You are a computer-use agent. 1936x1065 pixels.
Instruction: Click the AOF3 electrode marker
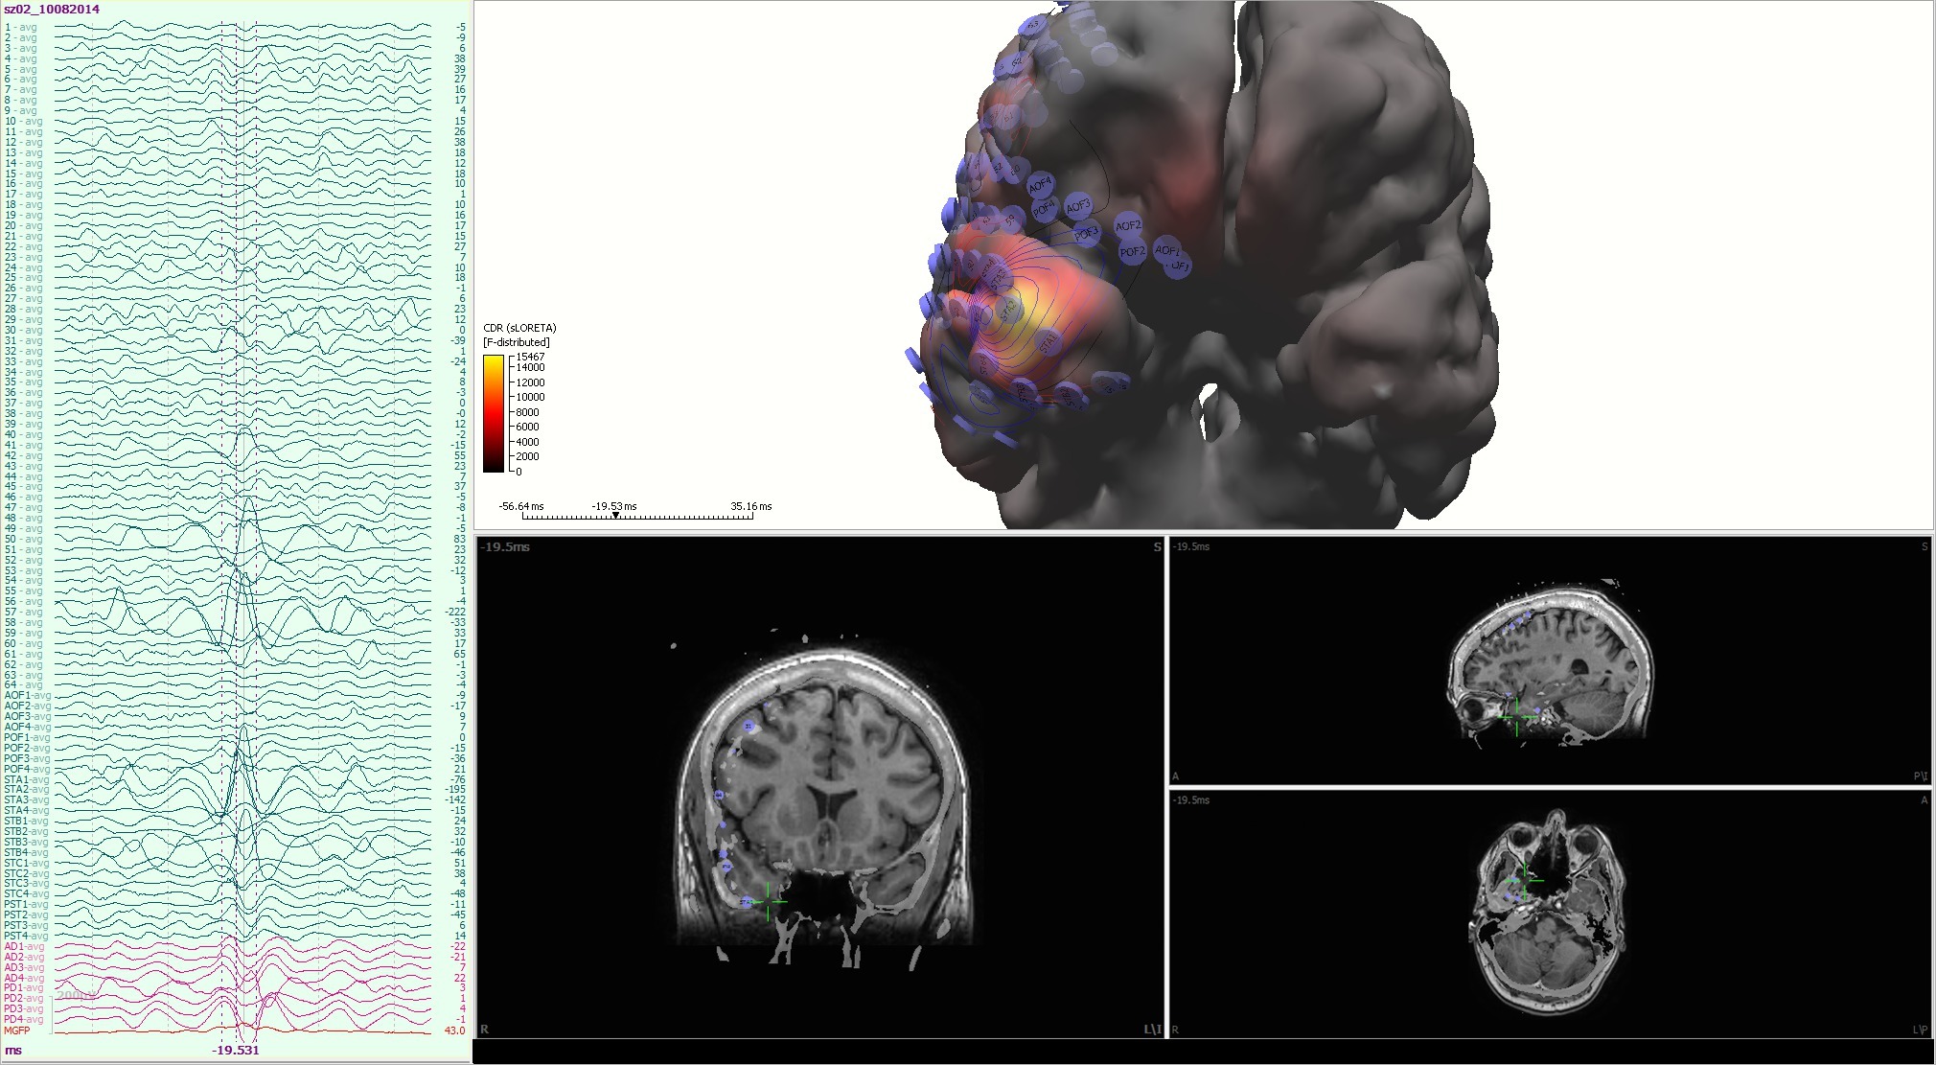coord(1078,206)
